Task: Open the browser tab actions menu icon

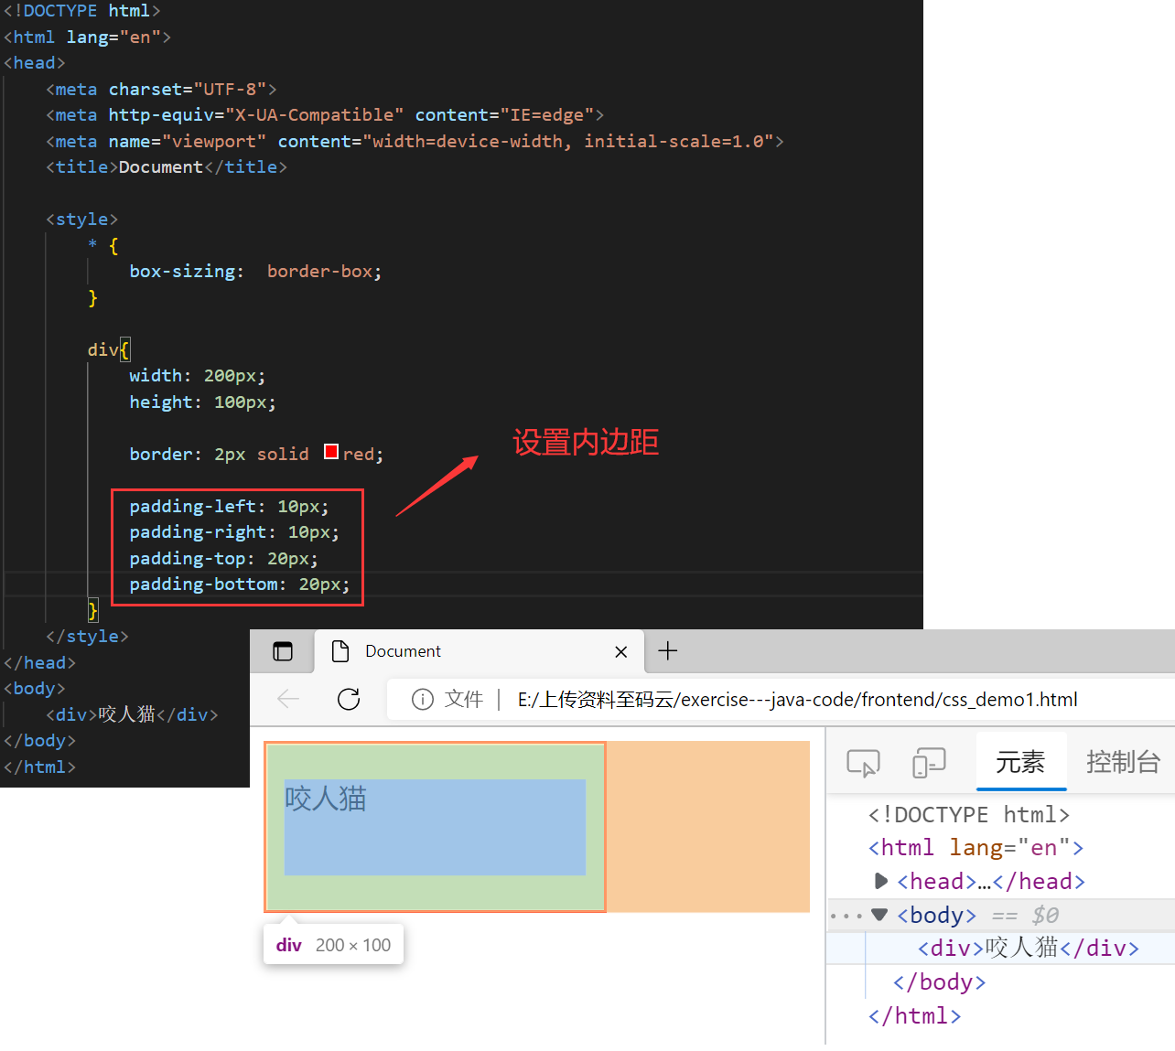Action: [283, 651]
